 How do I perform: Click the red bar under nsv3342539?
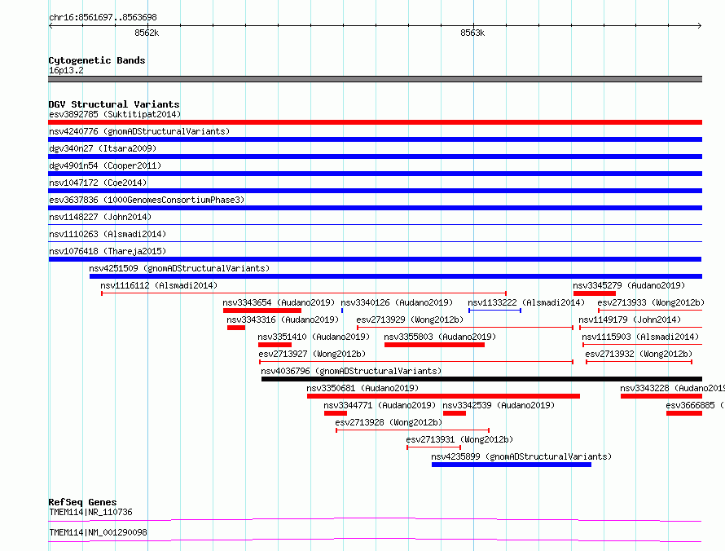point(455,413)
